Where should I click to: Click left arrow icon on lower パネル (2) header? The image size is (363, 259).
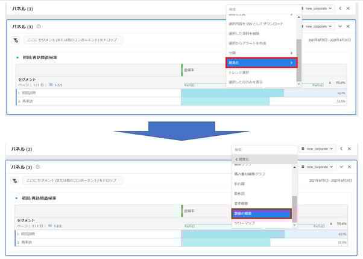tap(340, 149)
